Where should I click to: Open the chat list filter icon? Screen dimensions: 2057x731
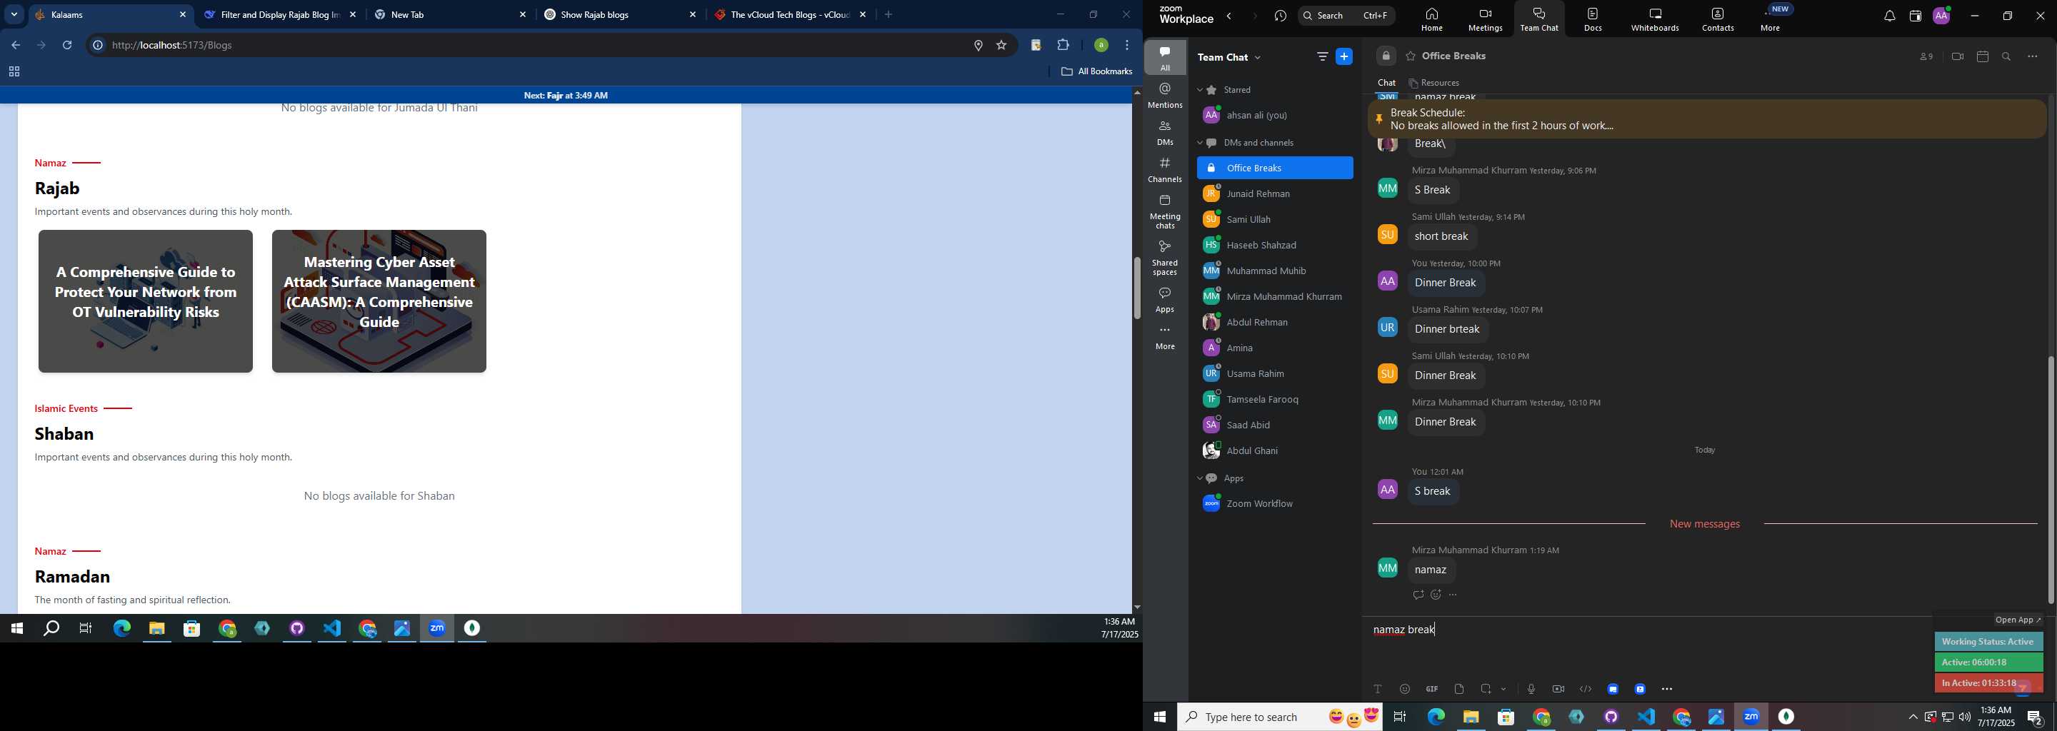tap(1322, 56)
